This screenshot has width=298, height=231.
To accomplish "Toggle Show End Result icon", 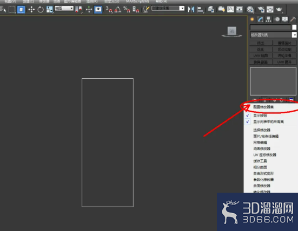I will pos(264,99).
